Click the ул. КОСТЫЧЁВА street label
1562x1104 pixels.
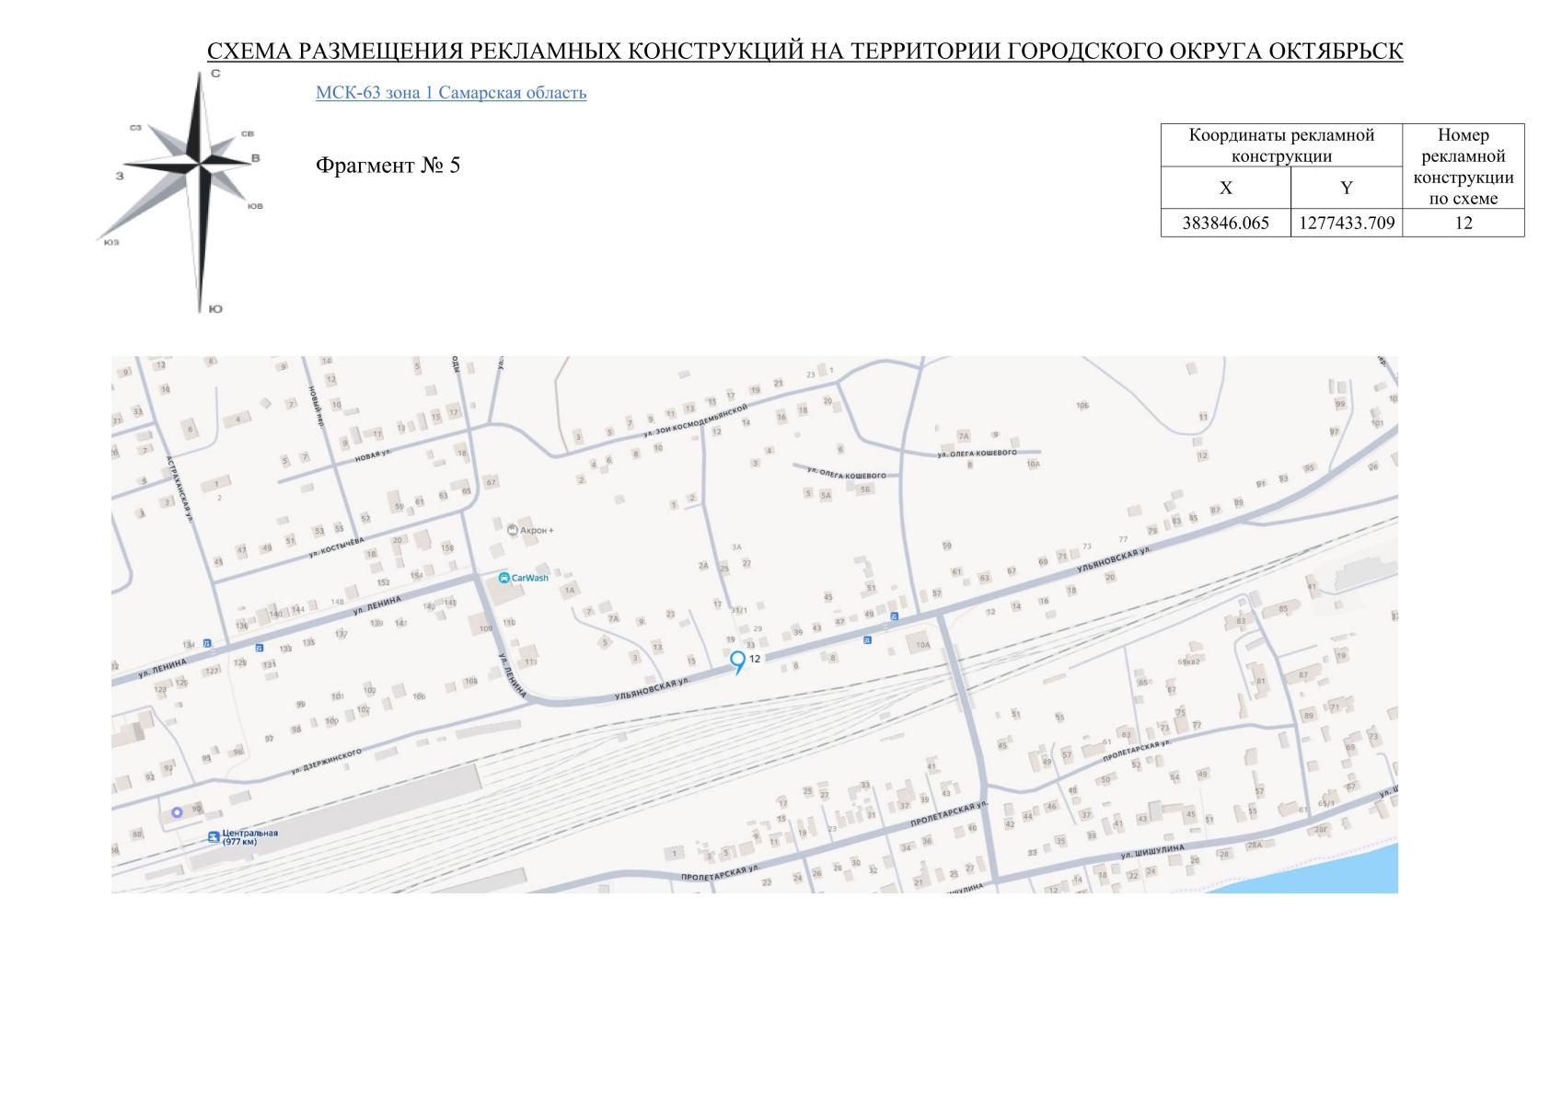337,547
